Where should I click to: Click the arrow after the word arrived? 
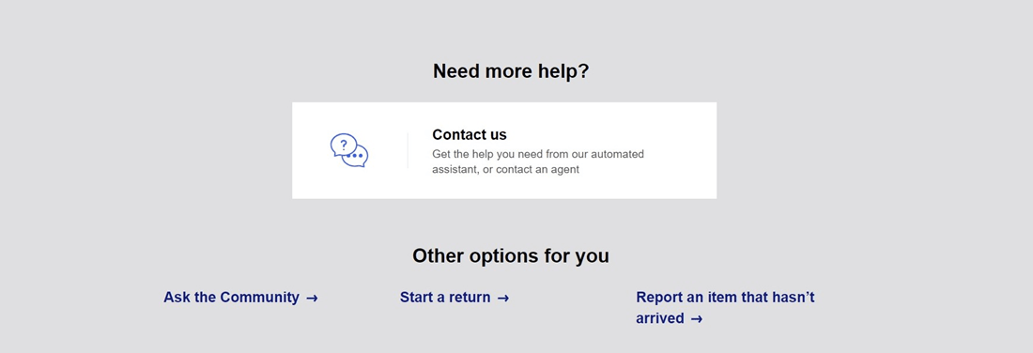point(697,319)
